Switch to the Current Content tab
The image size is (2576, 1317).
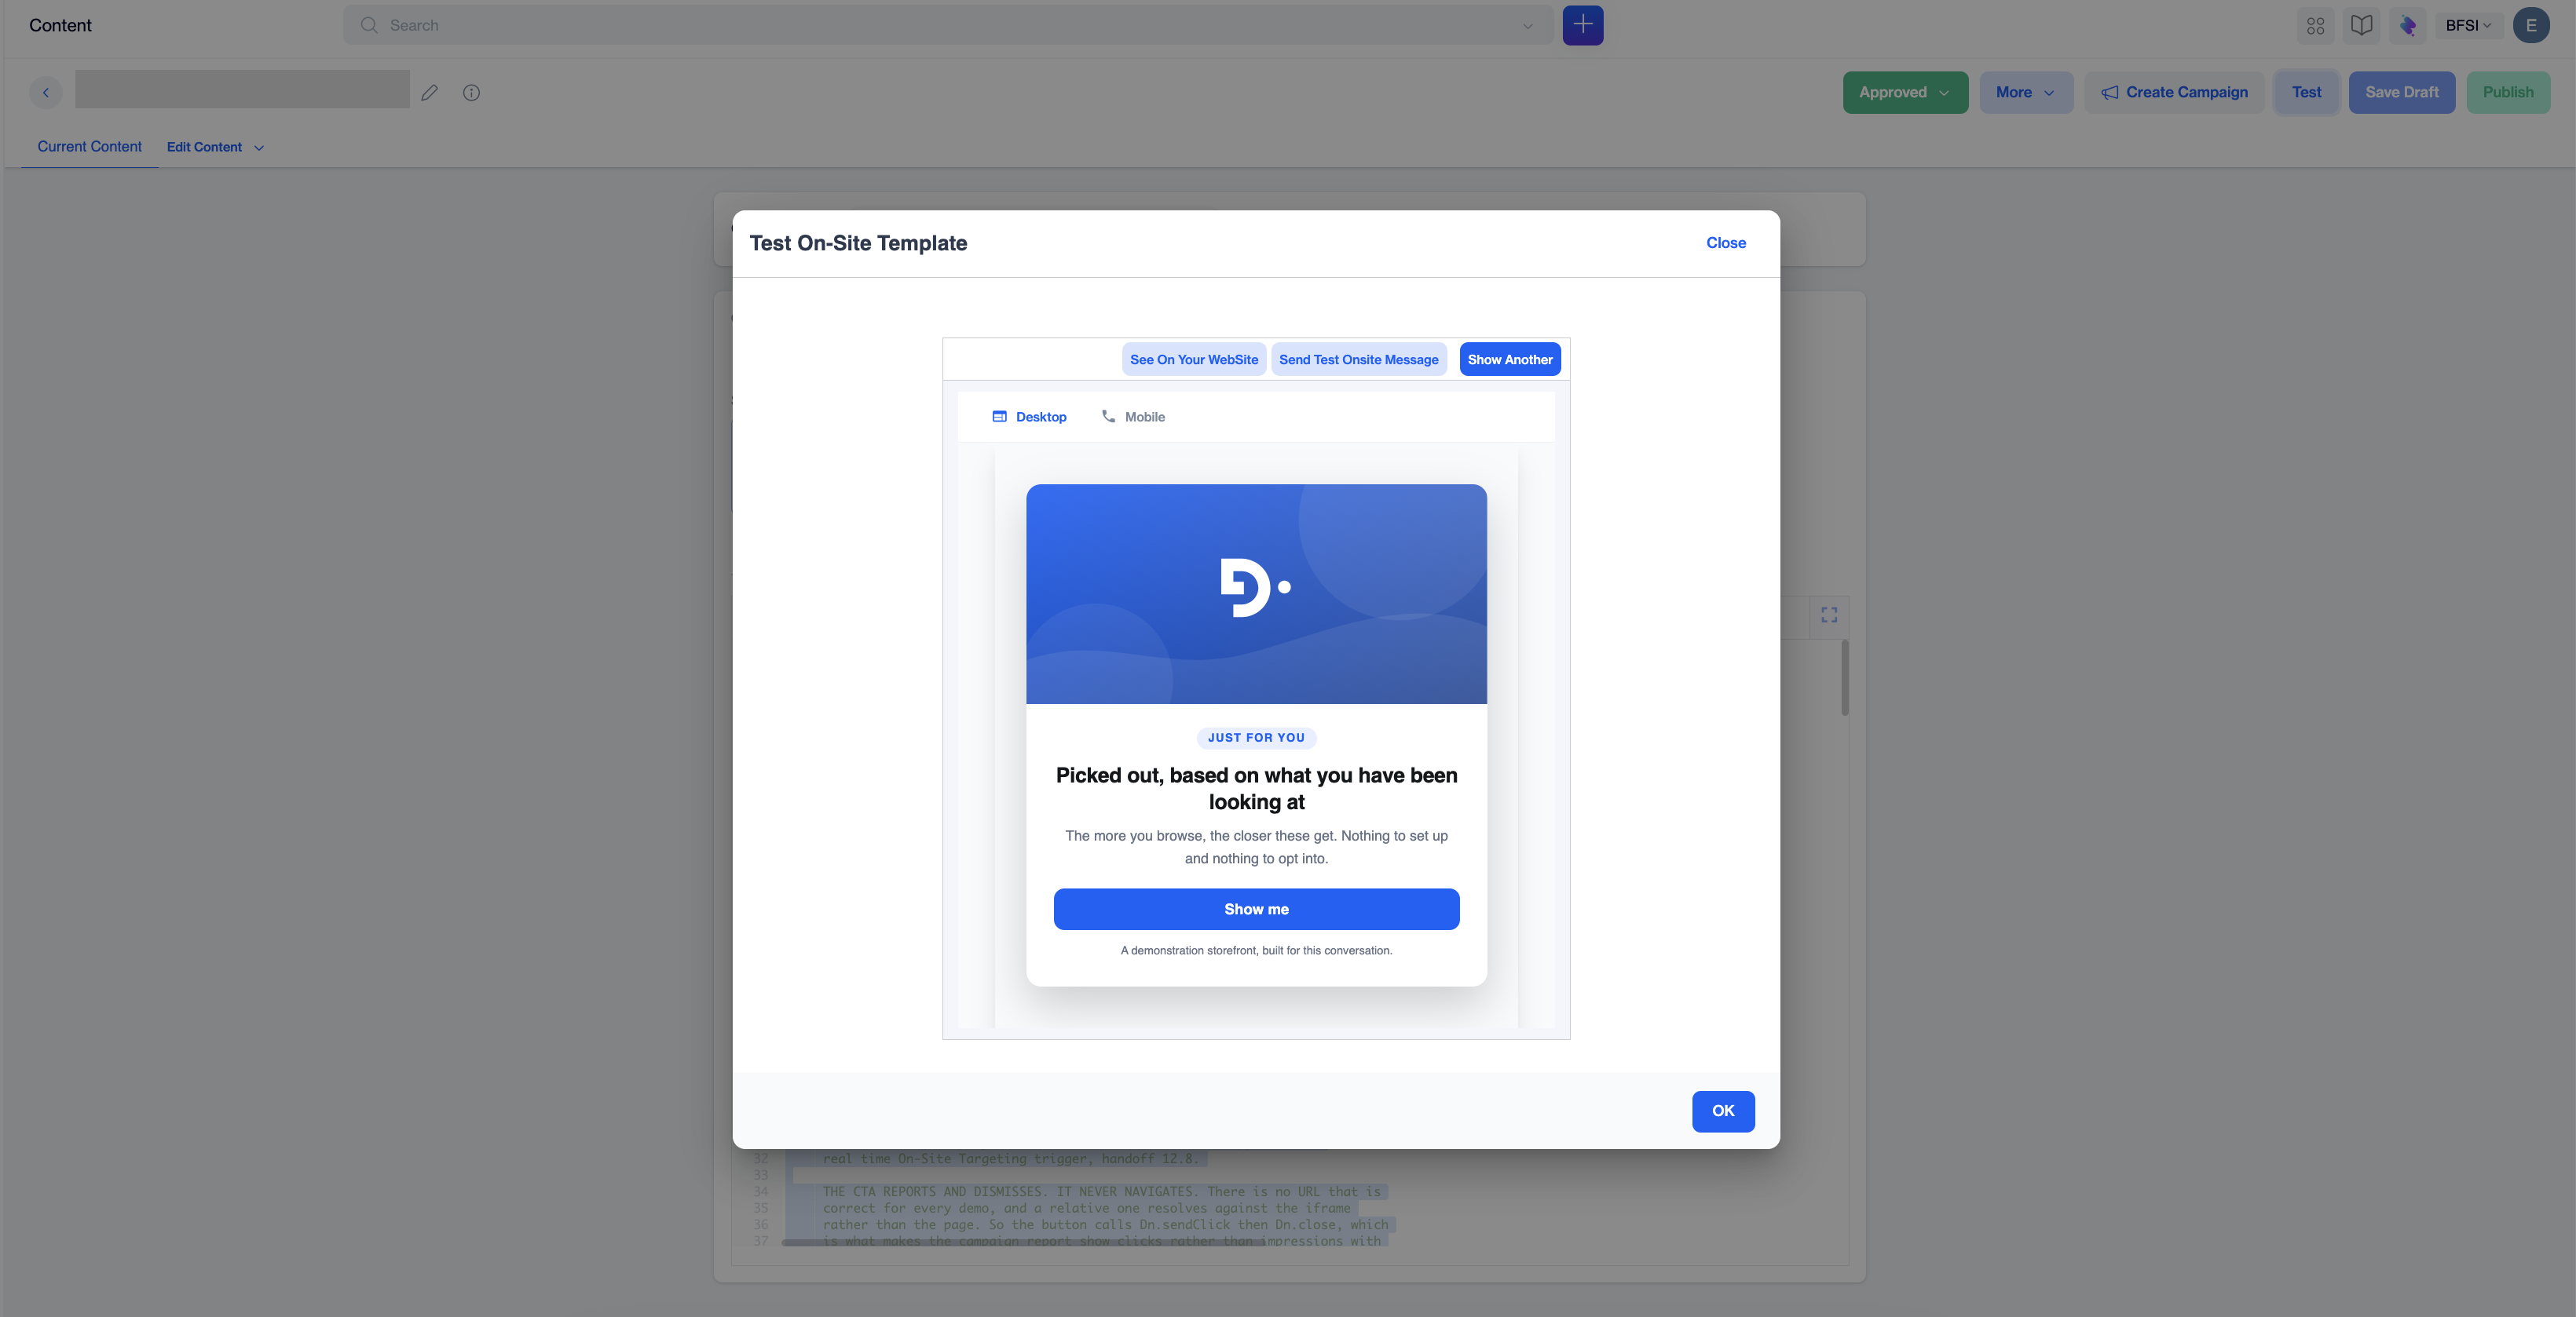click(x=90, y=147)
